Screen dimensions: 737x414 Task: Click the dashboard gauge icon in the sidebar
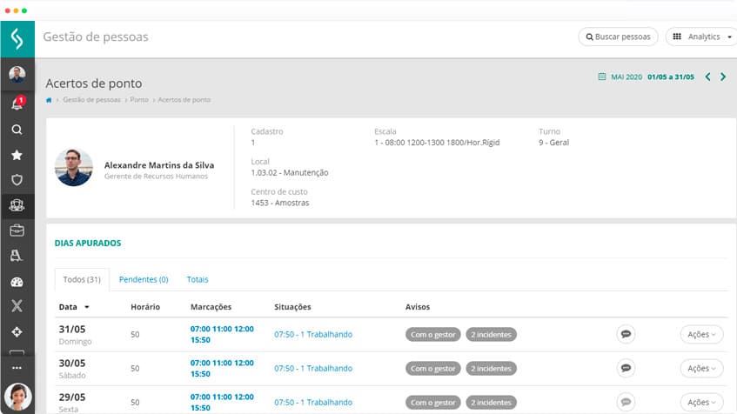coord(17,282)
